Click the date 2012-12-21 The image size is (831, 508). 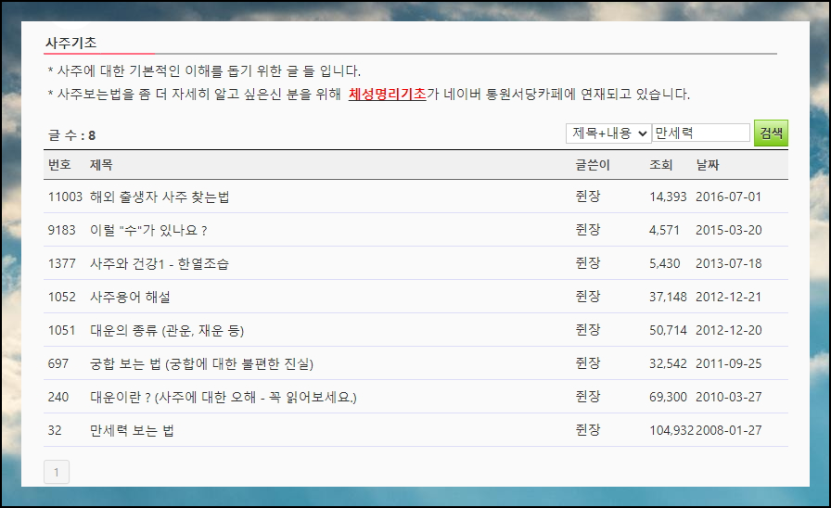pos(729,298)
